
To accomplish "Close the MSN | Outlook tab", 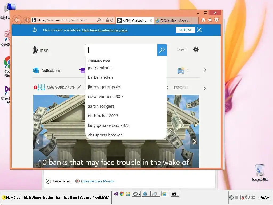I will pos(151,21).
